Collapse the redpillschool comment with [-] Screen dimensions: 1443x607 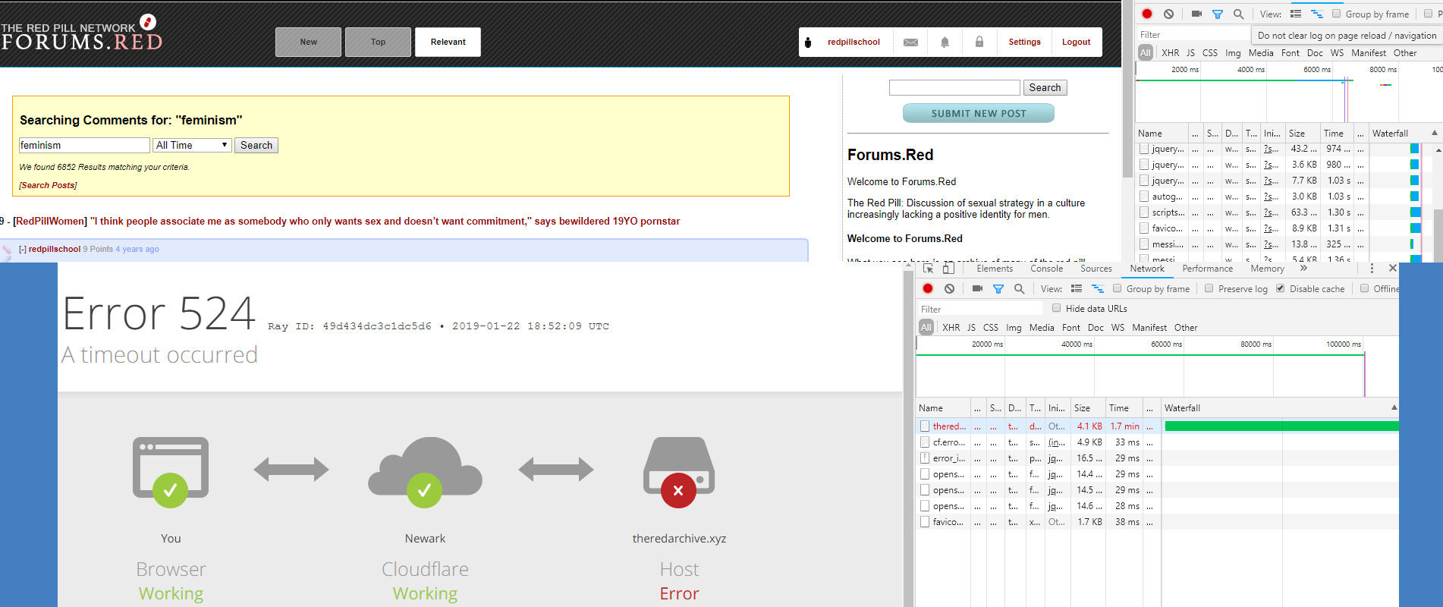(x=23, y=249)
